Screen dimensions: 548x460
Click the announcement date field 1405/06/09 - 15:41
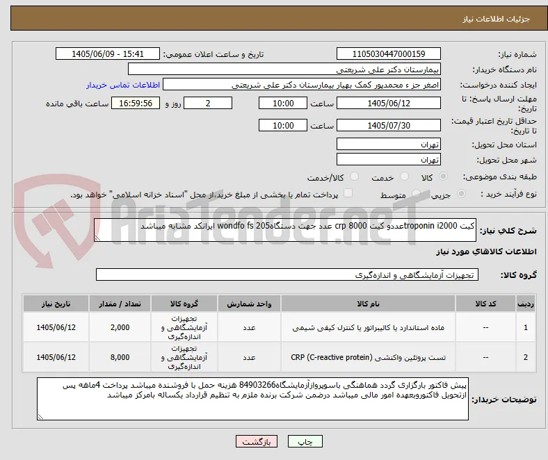coord(108,54)
